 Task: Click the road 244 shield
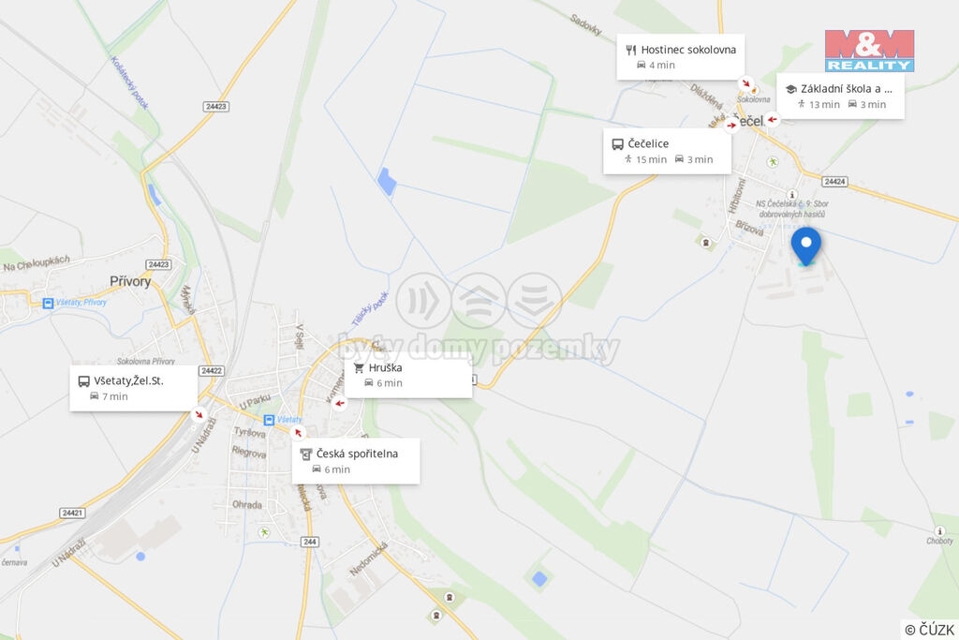[310, 542]
